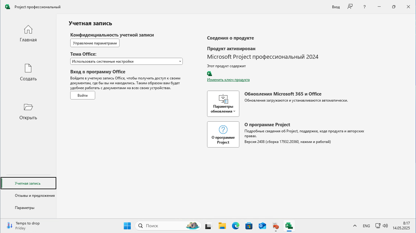
Task: Click the Войти sign-in button
Action: pyautogui.click(x=82, y=96)
